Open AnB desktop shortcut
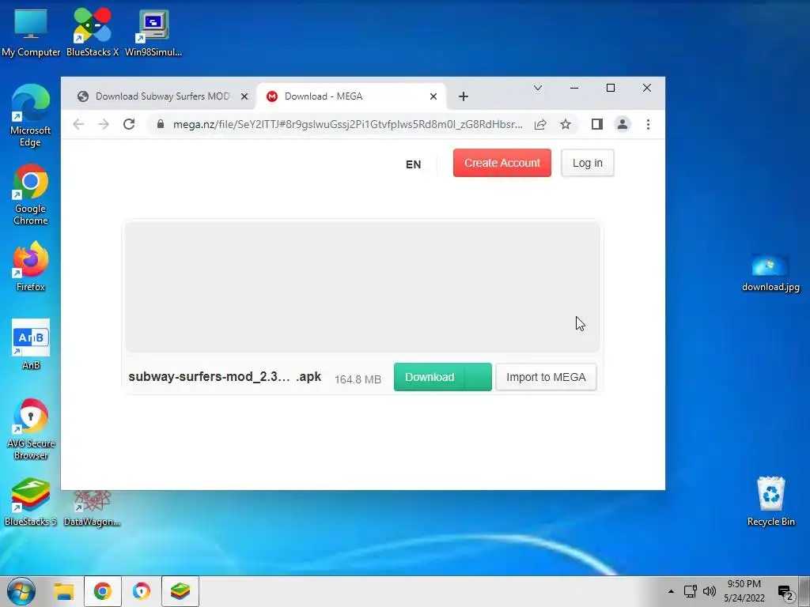 pyautogui.click(x=31, y=345)
